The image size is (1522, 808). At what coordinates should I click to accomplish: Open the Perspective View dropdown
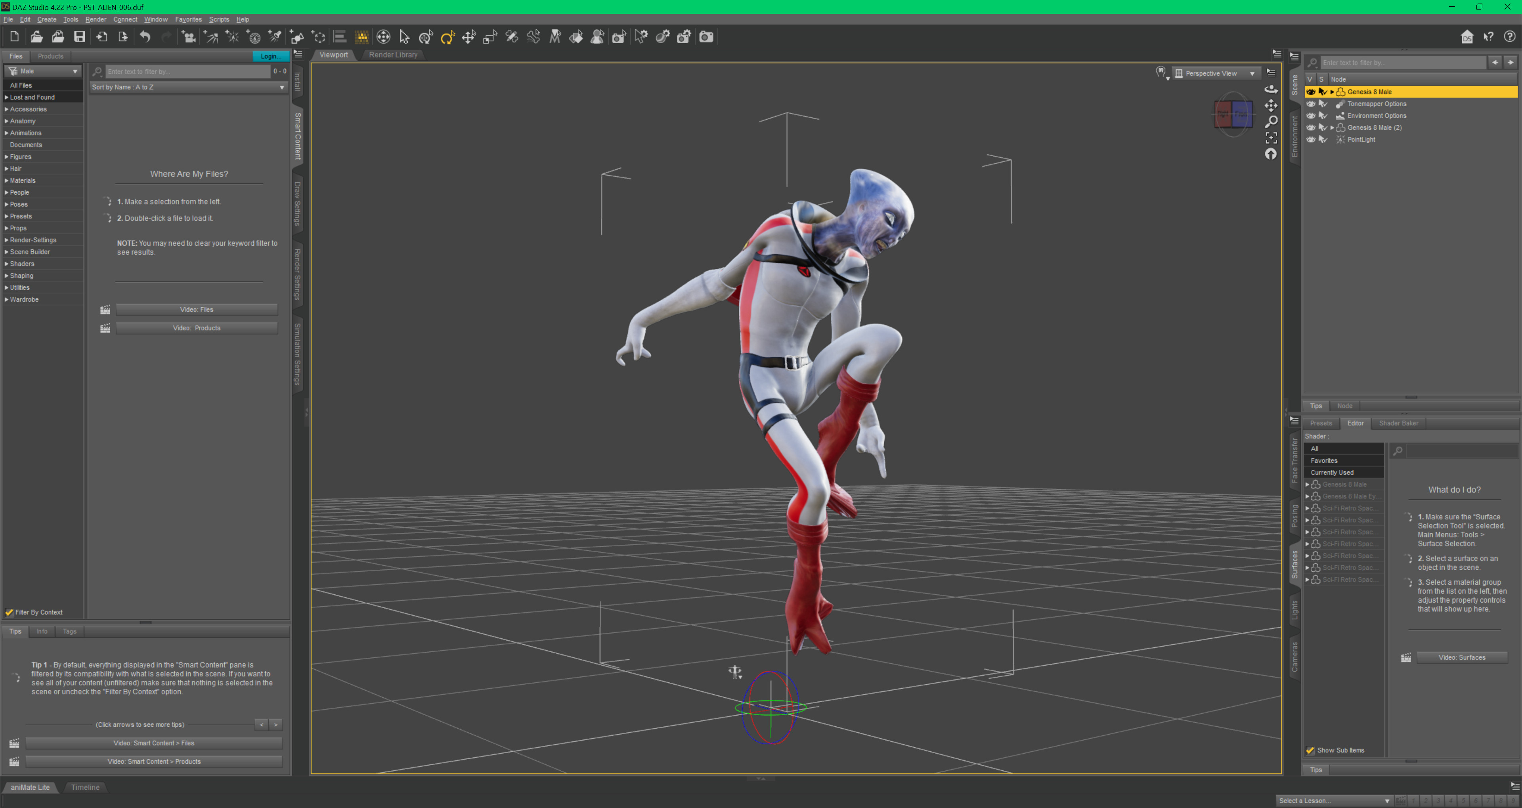coord(1216,73)
